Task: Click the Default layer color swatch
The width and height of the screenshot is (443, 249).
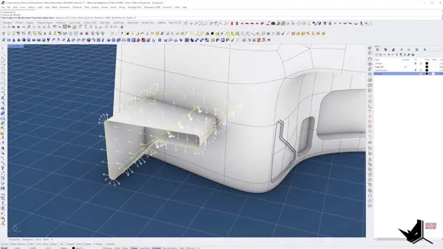Action: click(427, 63)
